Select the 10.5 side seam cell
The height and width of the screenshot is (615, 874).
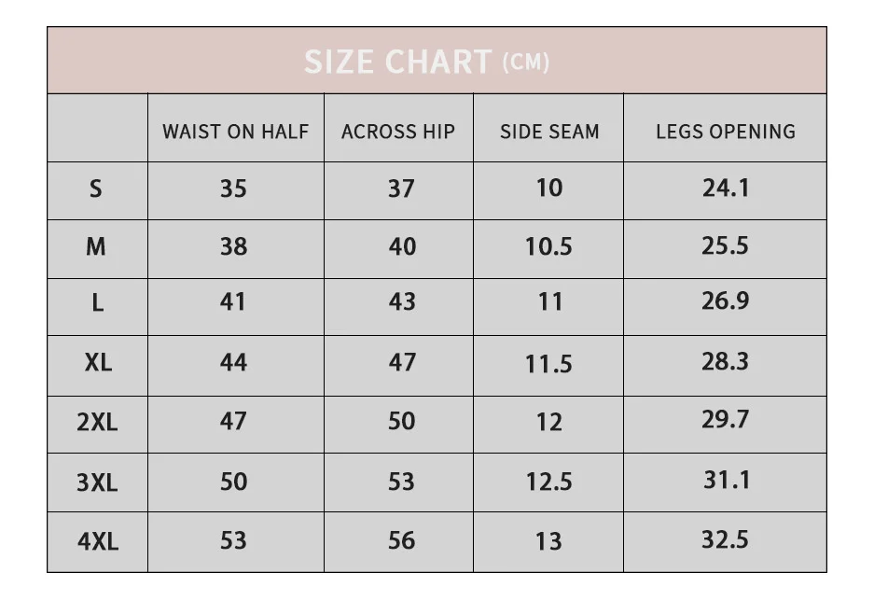tap(548, 246)
